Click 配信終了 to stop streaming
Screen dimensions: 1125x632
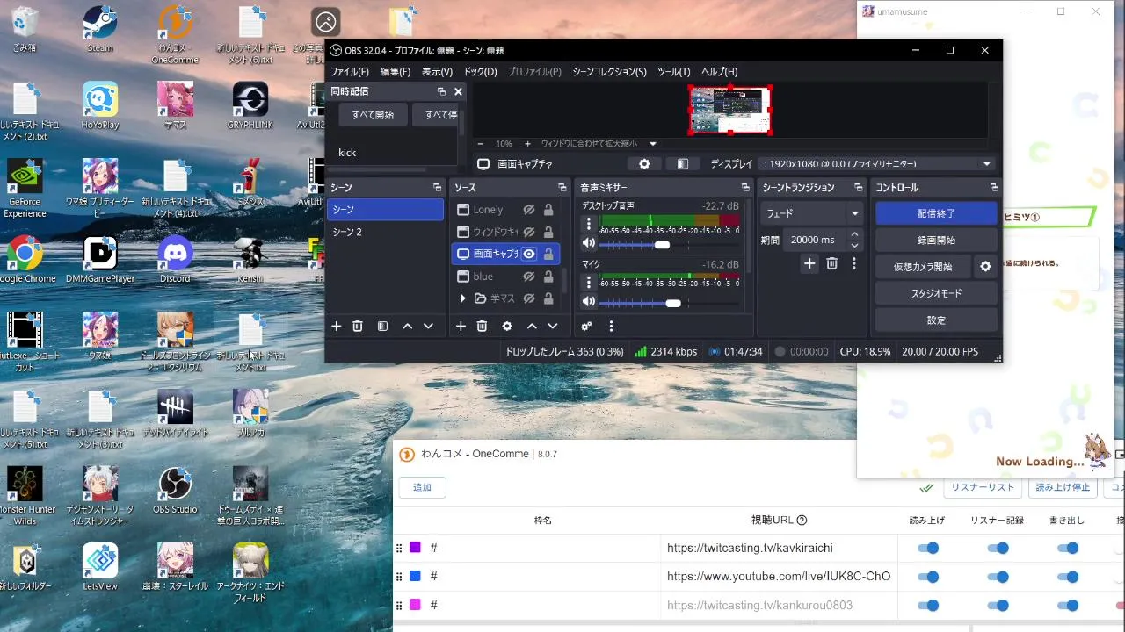pos(936,213)
